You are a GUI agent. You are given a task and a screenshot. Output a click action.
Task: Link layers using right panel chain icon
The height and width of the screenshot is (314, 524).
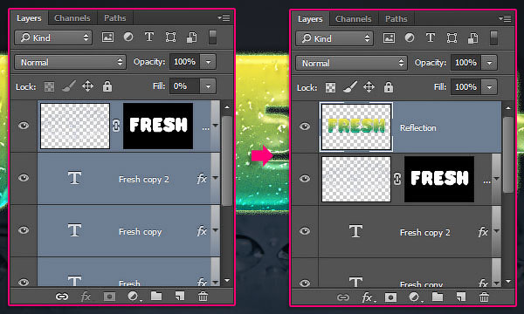(x=343, y=297)
